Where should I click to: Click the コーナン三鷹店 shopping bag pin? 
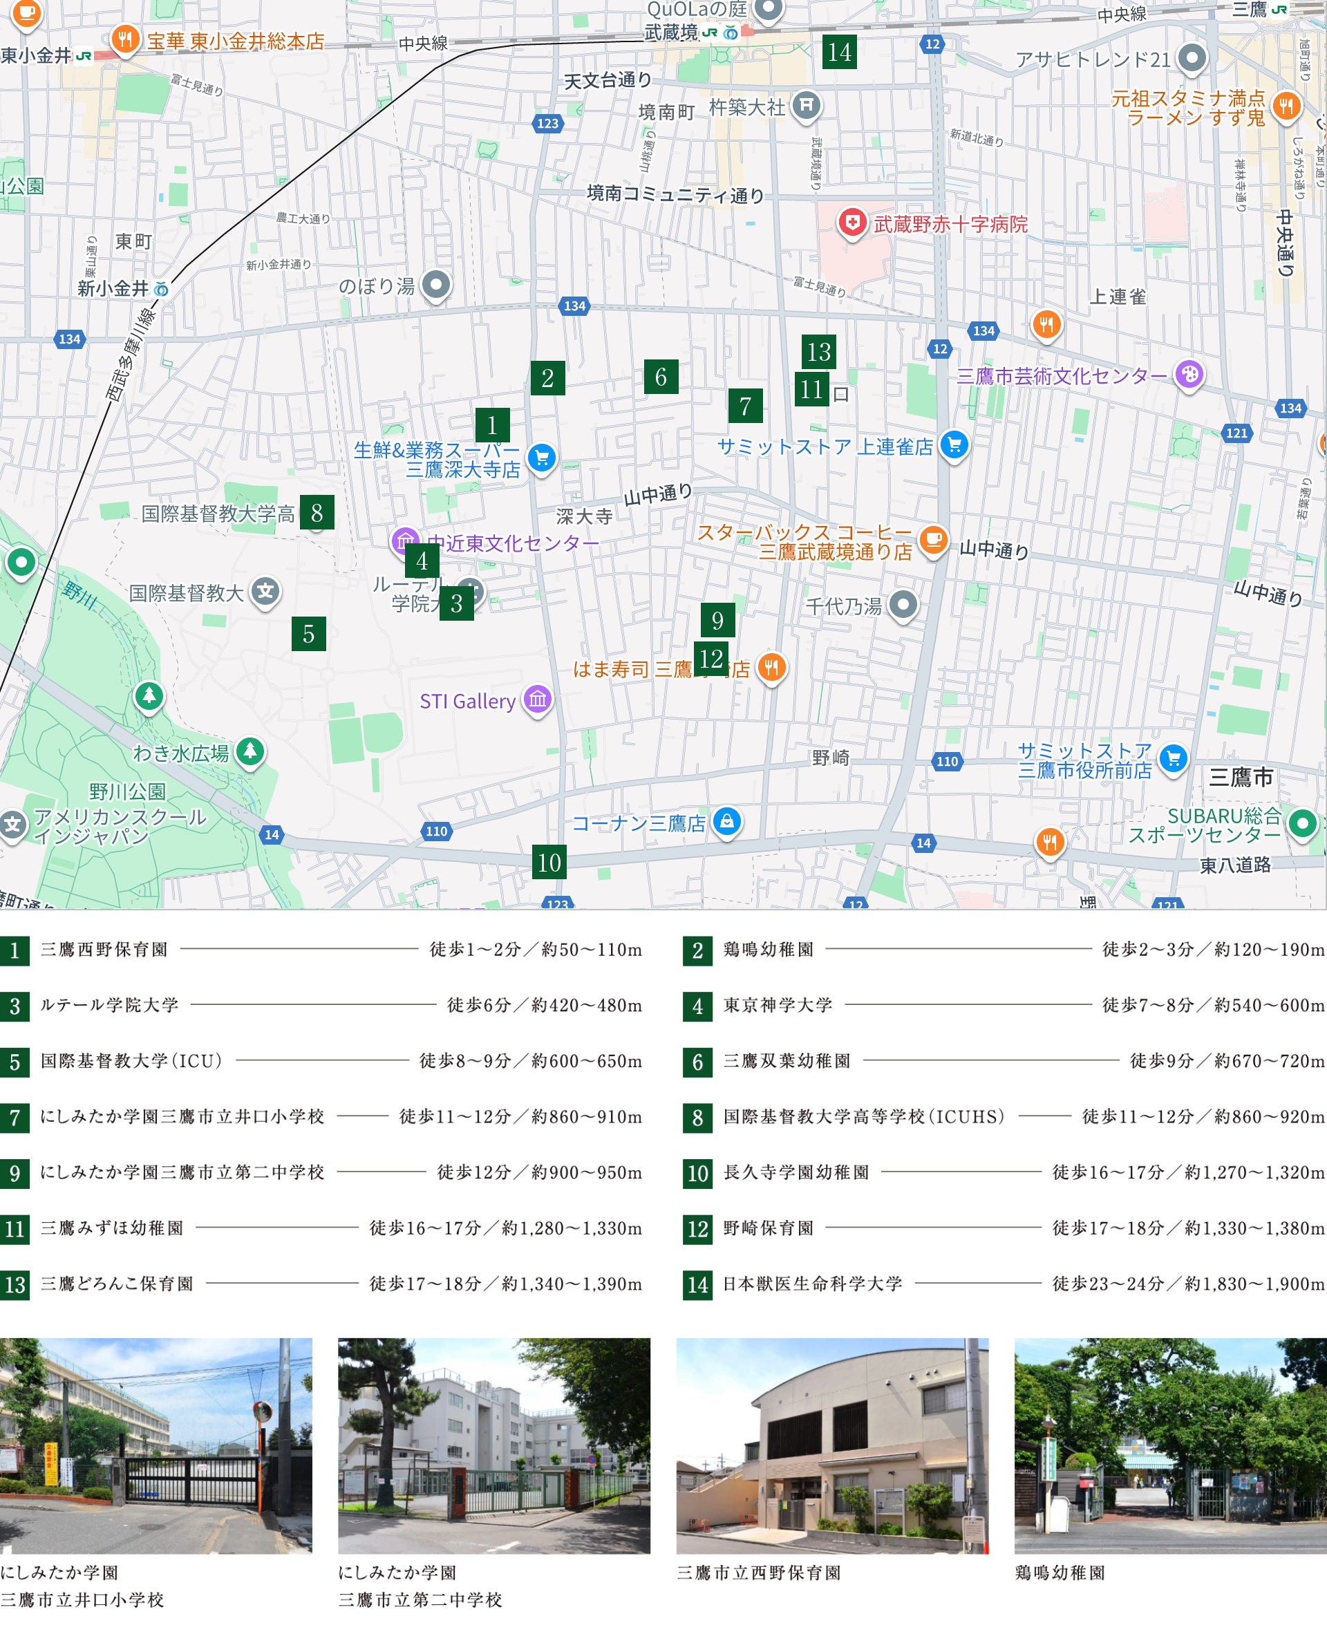[726, 820]
